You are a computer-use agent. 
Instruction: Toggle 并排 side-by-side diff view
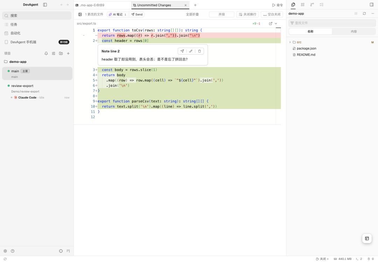222,14
